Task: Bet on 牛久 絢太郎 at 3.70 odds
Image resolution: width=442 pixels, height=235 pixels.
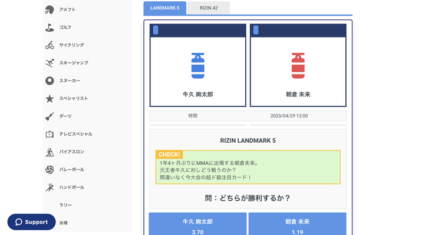Action: click(197, 224)
